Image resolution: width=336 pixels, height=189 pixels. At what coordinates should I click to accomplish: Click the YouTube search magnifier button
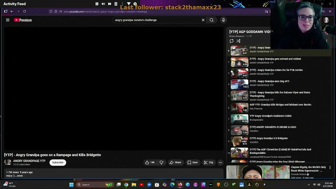tap(212, 20)
